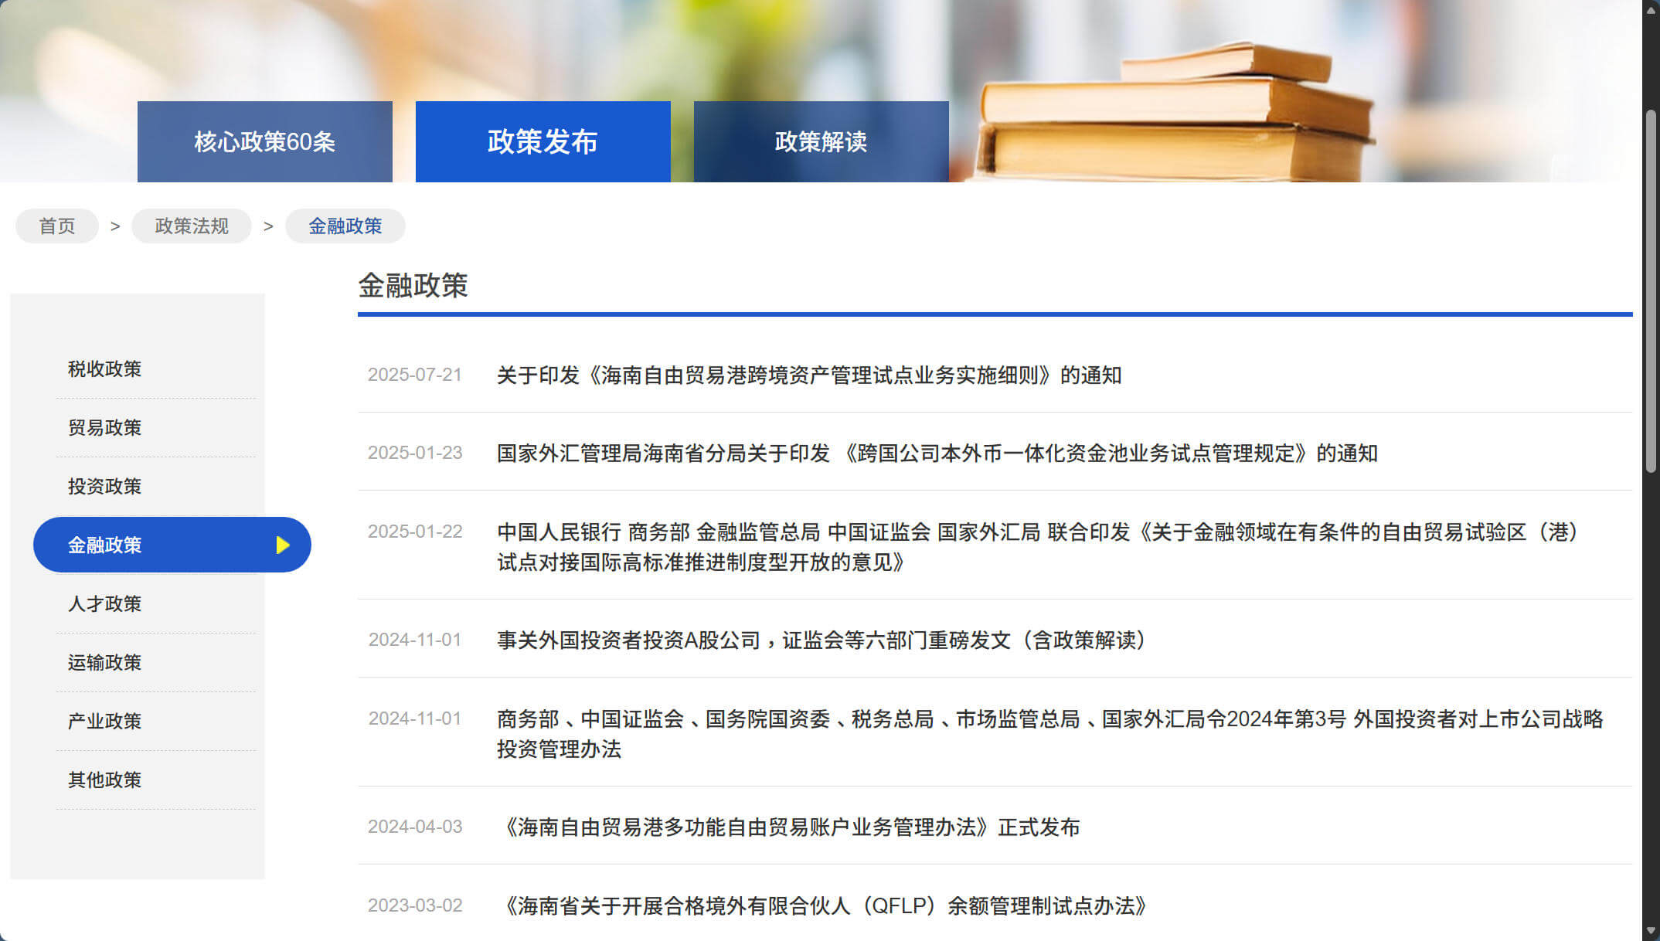The width and height of the screenshot is (1660, 941).
Task: Open 其他政策 at the sidebar bottom
Action: [105, 780]
